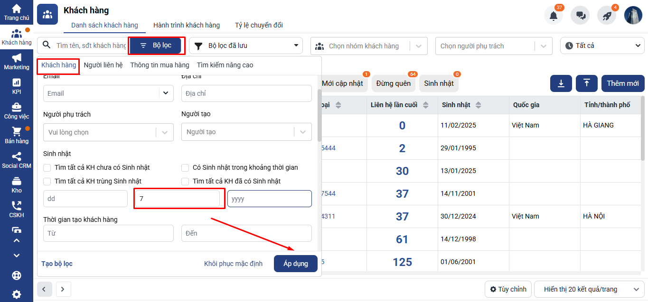Switch to 'Hành trình khách hàng' tab

click(187, 25)
